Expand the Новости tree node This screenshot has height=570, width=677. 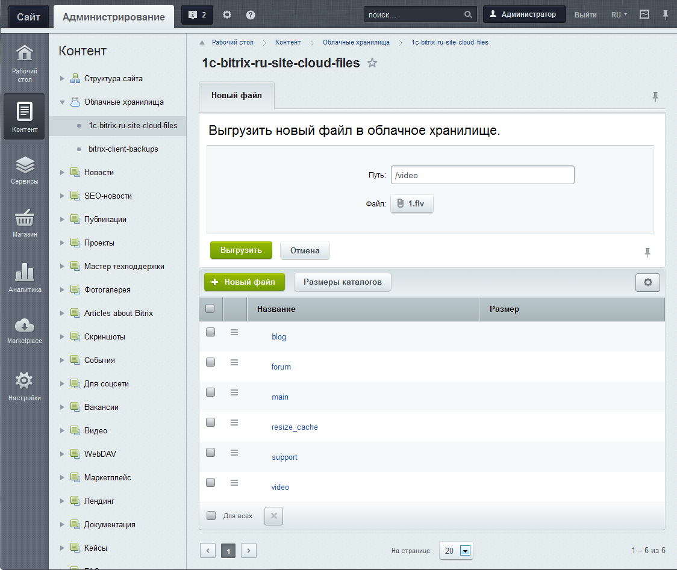coord(62,173)
